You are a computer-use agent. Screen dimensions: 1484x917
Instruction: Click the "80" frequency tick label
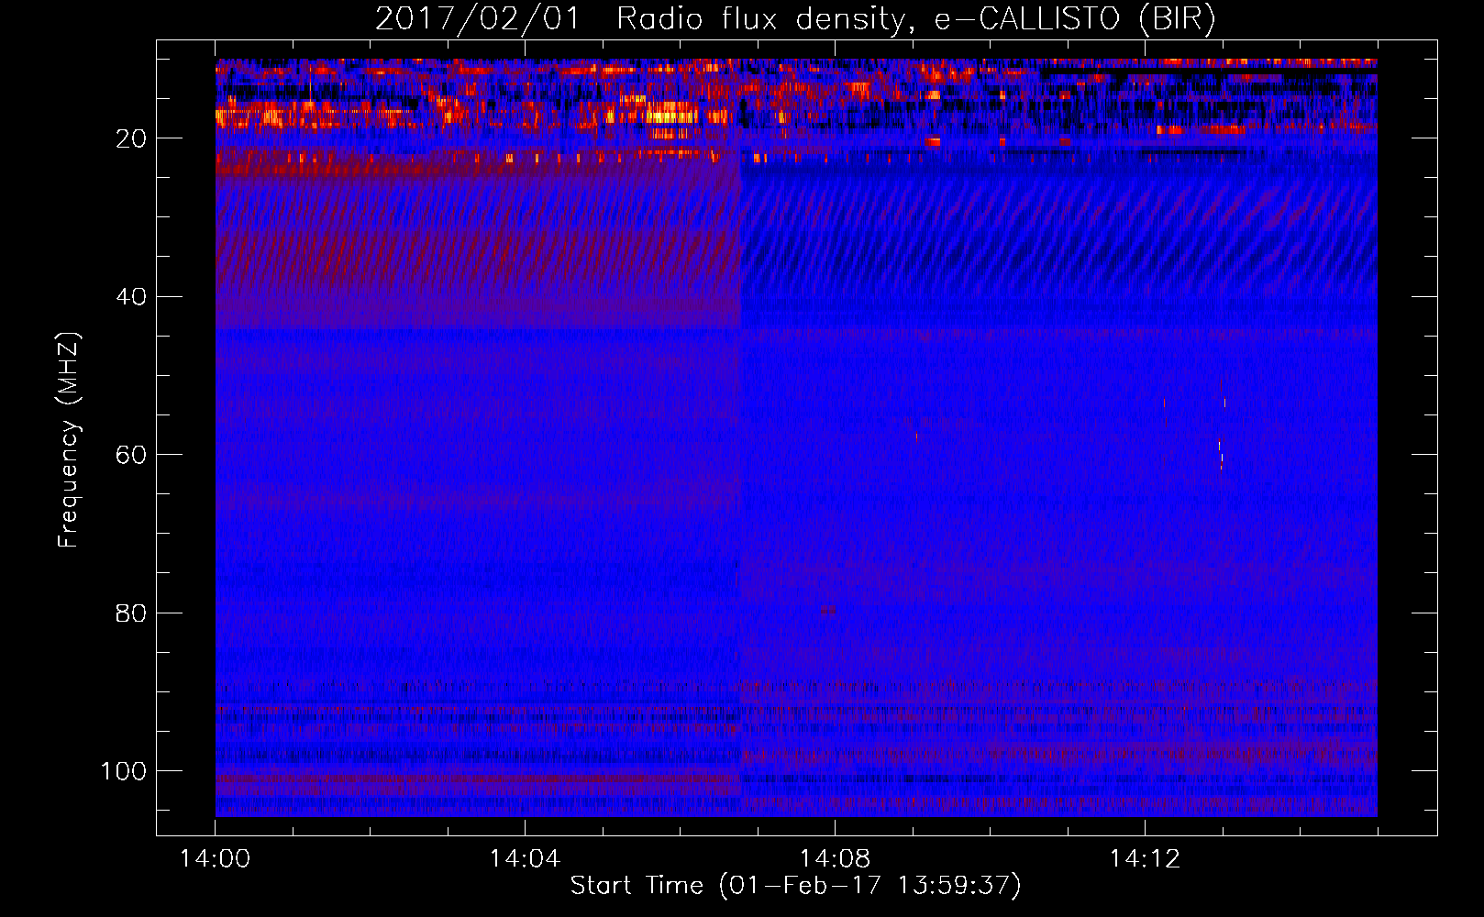(x=131, y=613)
